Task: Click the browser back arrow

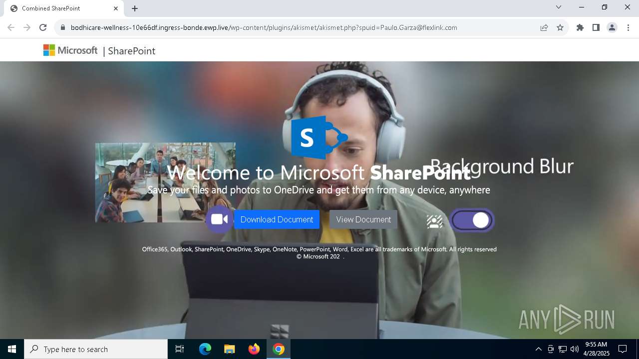Action: click(x=11, y=27)
